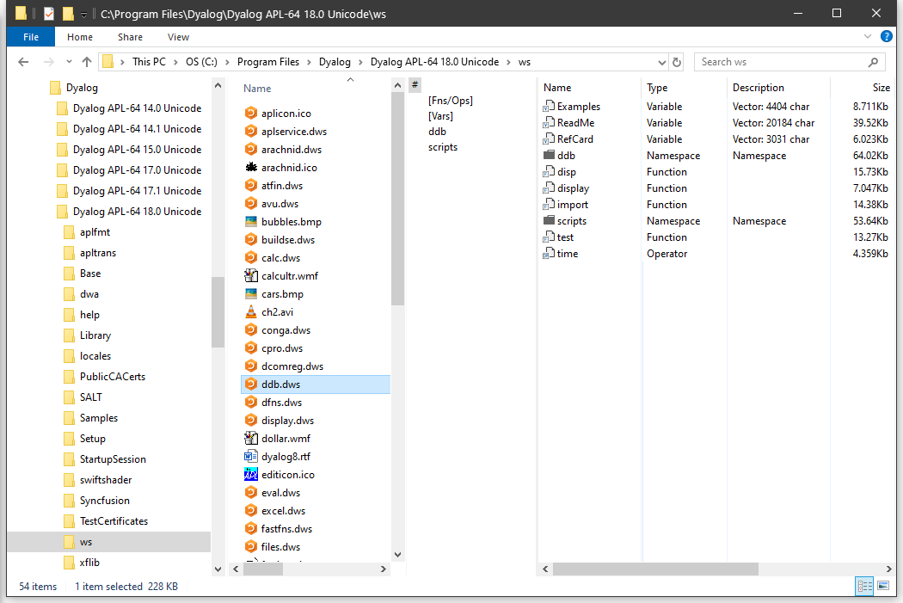
Task: Open the File menu
Action: pos(31,37)
